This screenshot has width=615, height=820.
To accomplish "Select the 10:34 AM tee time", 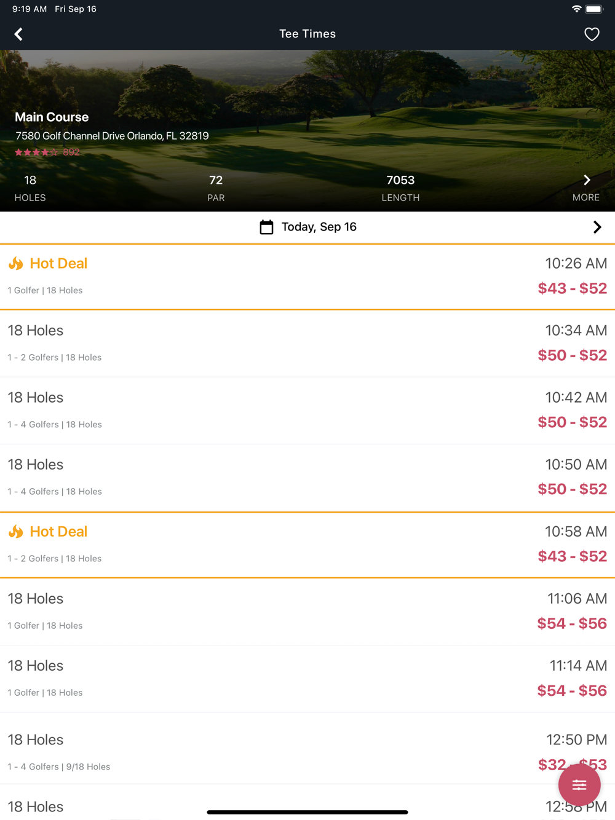I will click(x=307, y=343).
